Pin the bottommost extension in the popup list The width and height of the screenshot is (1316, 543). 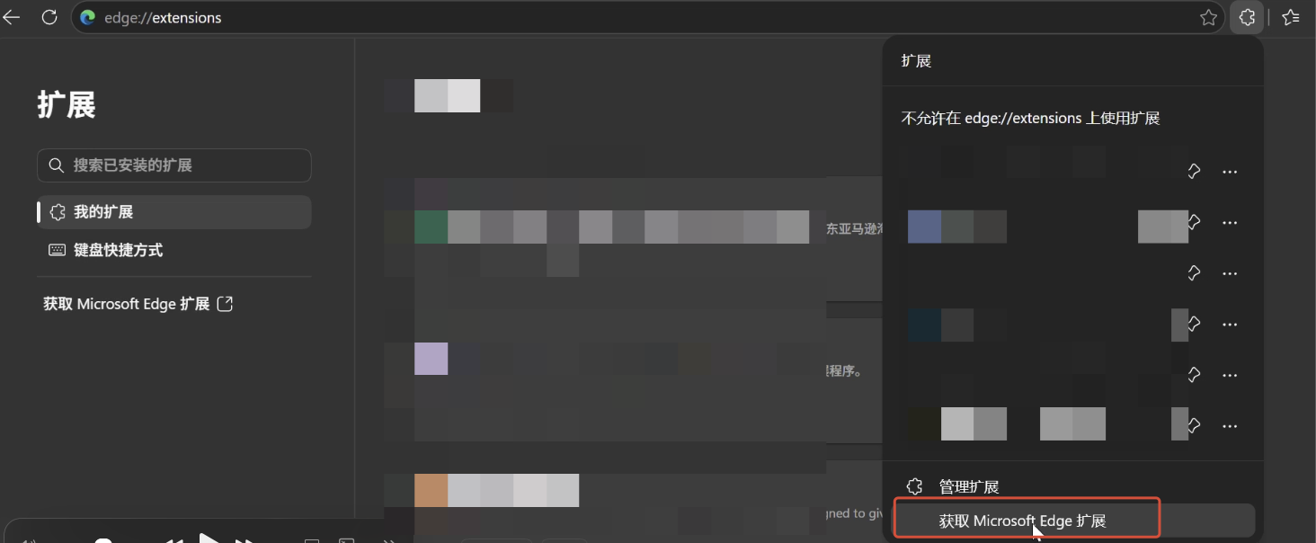click(1194, 424)
